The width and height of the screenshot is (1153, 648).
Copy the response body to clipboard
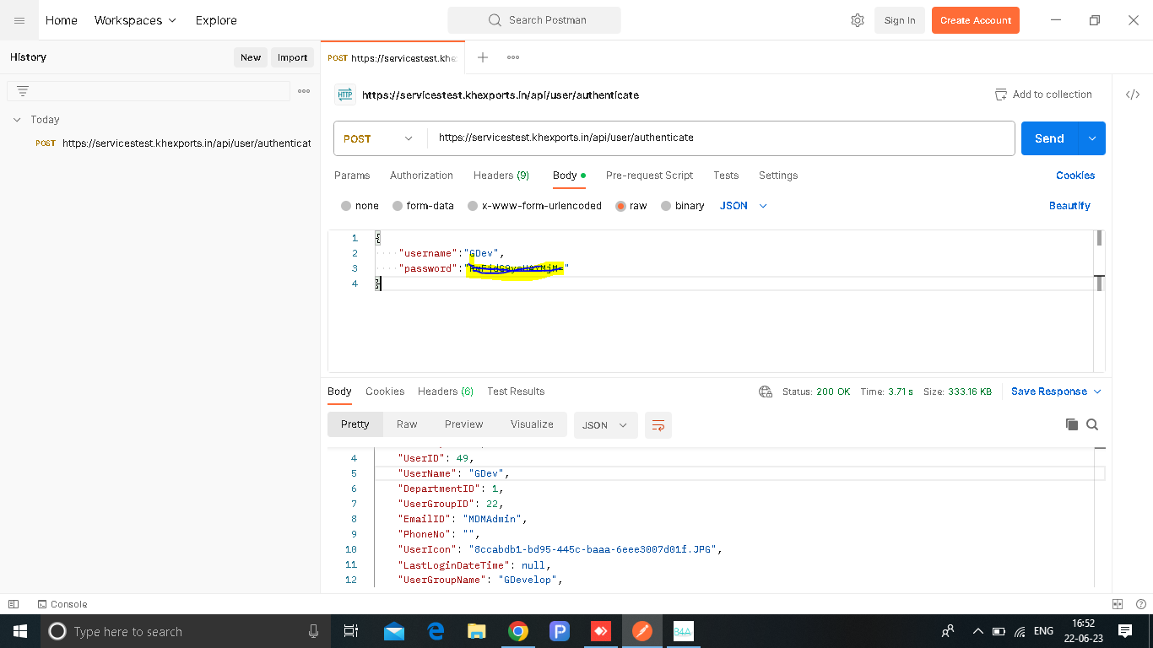[x=1072, y=424]
